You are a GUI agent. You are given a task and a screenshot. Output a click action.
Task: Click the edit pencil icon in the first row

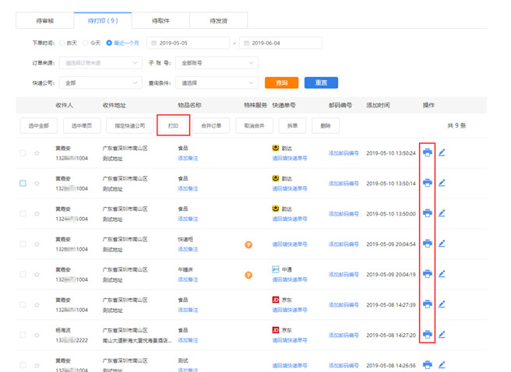point(442,153)
